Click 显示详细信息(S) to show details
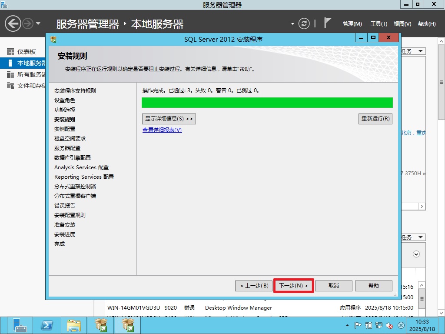The image size is (445, 334). click(169, 119)
